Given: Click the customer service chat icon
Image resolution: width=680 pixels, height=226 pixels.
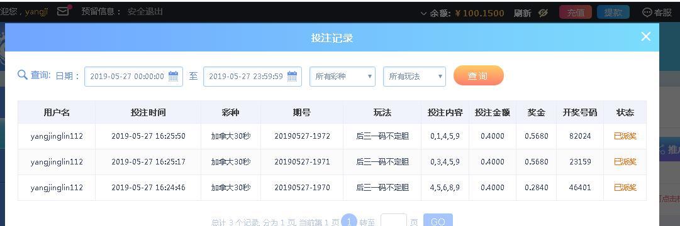Looking at the screenshot, I should click(x=647, y=13).
